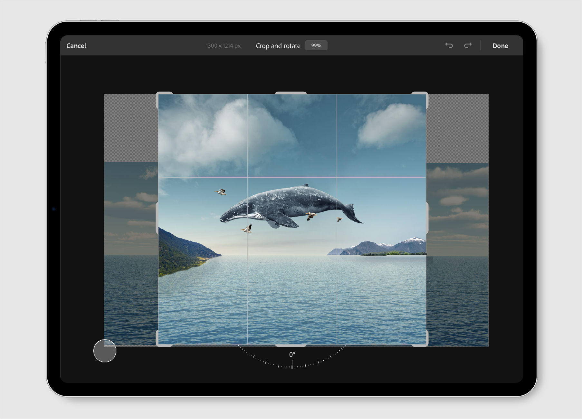The width and height of the screenshot is (582, 419).
Task: Click the 99% zoom badge
Action: pos(316,45)
